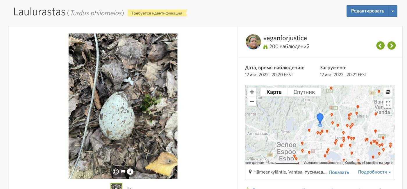Flag the egg photo
The width and height of the screenshot is (407, 189).
pyautogui.click(x=123, y=172)
